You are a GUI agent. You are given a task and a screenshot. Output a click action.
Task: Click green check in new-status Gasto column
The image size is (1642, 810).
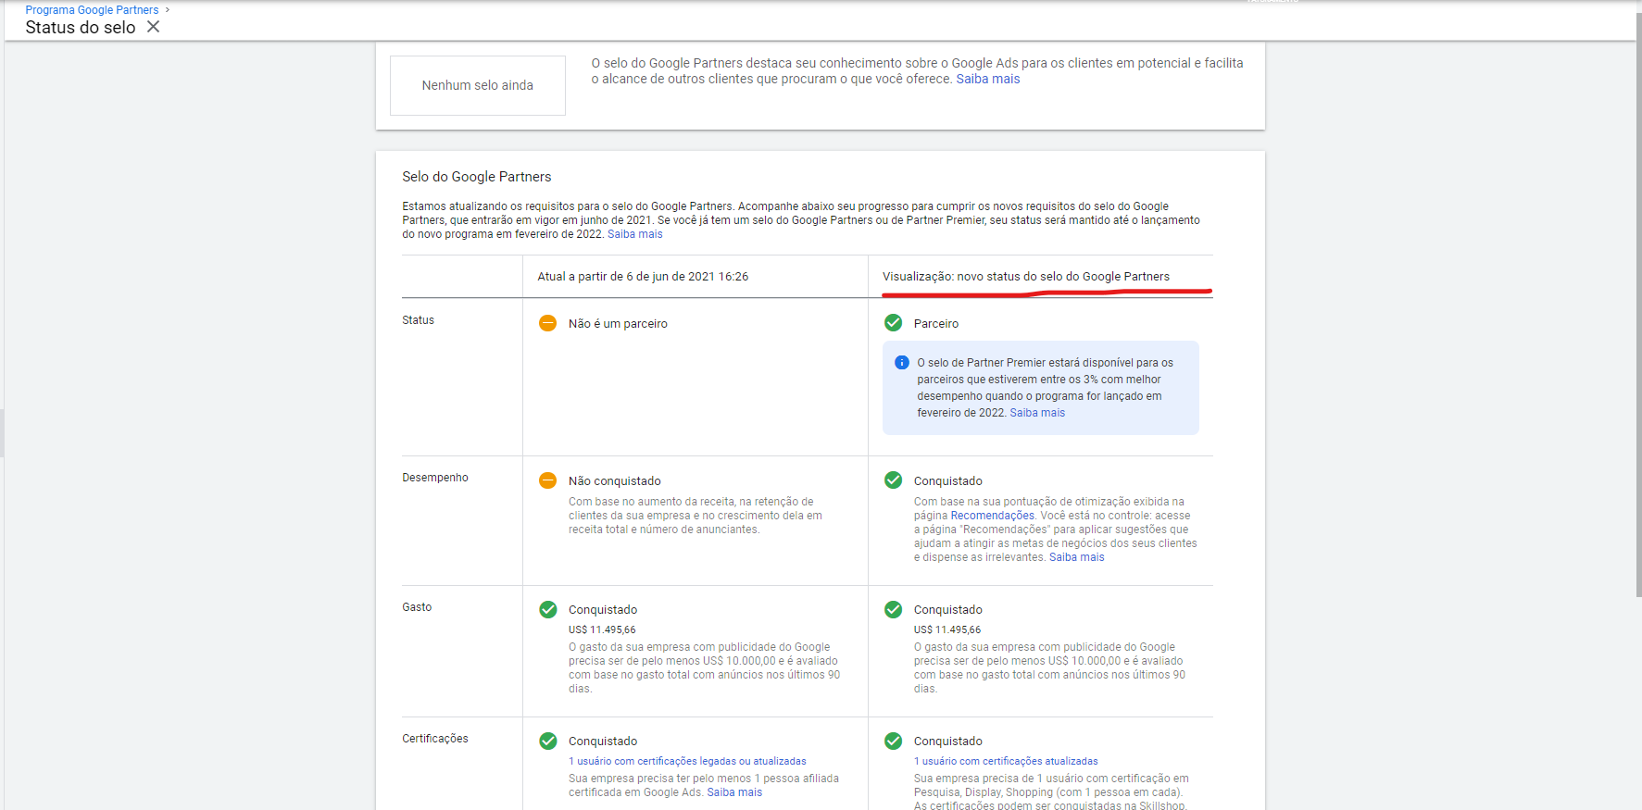pyautogui.click(x=894, y=609)
